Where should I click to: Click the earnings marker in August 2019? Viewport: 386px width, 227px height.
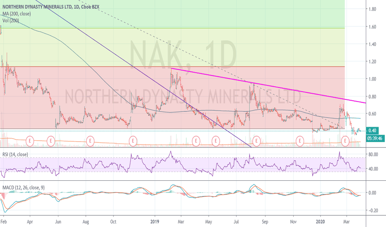click(x=256, y=141)
